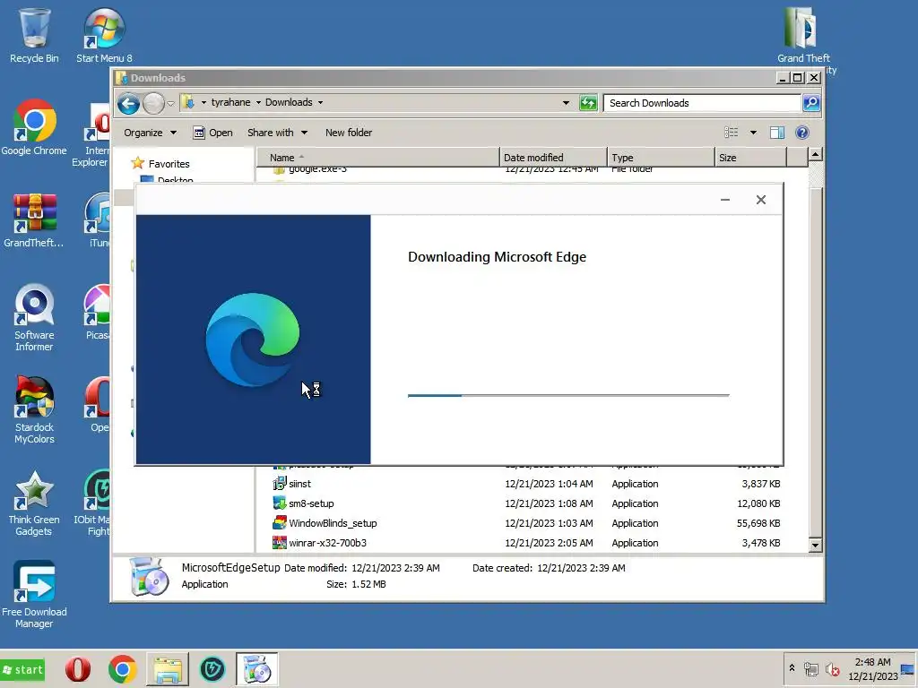Expand the Downloads breadcrumb dropdown arrow
This screenshot has height=688, width=918.
(x=320, y=102)
